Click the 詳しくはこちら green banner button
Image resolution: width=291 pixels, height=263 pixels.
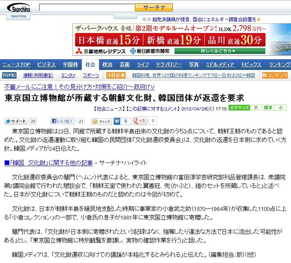[x=220, y=50]
